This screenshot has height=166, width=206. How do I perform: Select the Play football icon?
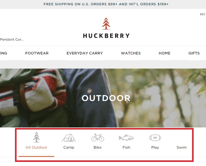pos(155,138)
